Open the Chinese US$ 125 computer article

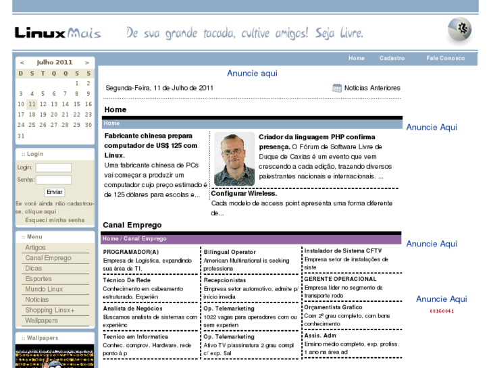[x=151, y=146]
